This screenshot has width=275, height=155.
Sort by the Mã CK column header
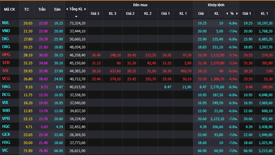click(x=9, y=9)
